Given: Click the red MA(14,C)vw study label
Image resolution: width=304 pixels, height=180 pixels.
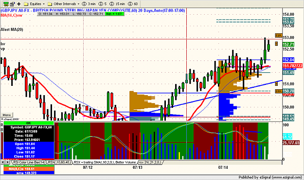Looking at the screenshot, I should coord(12,15).
